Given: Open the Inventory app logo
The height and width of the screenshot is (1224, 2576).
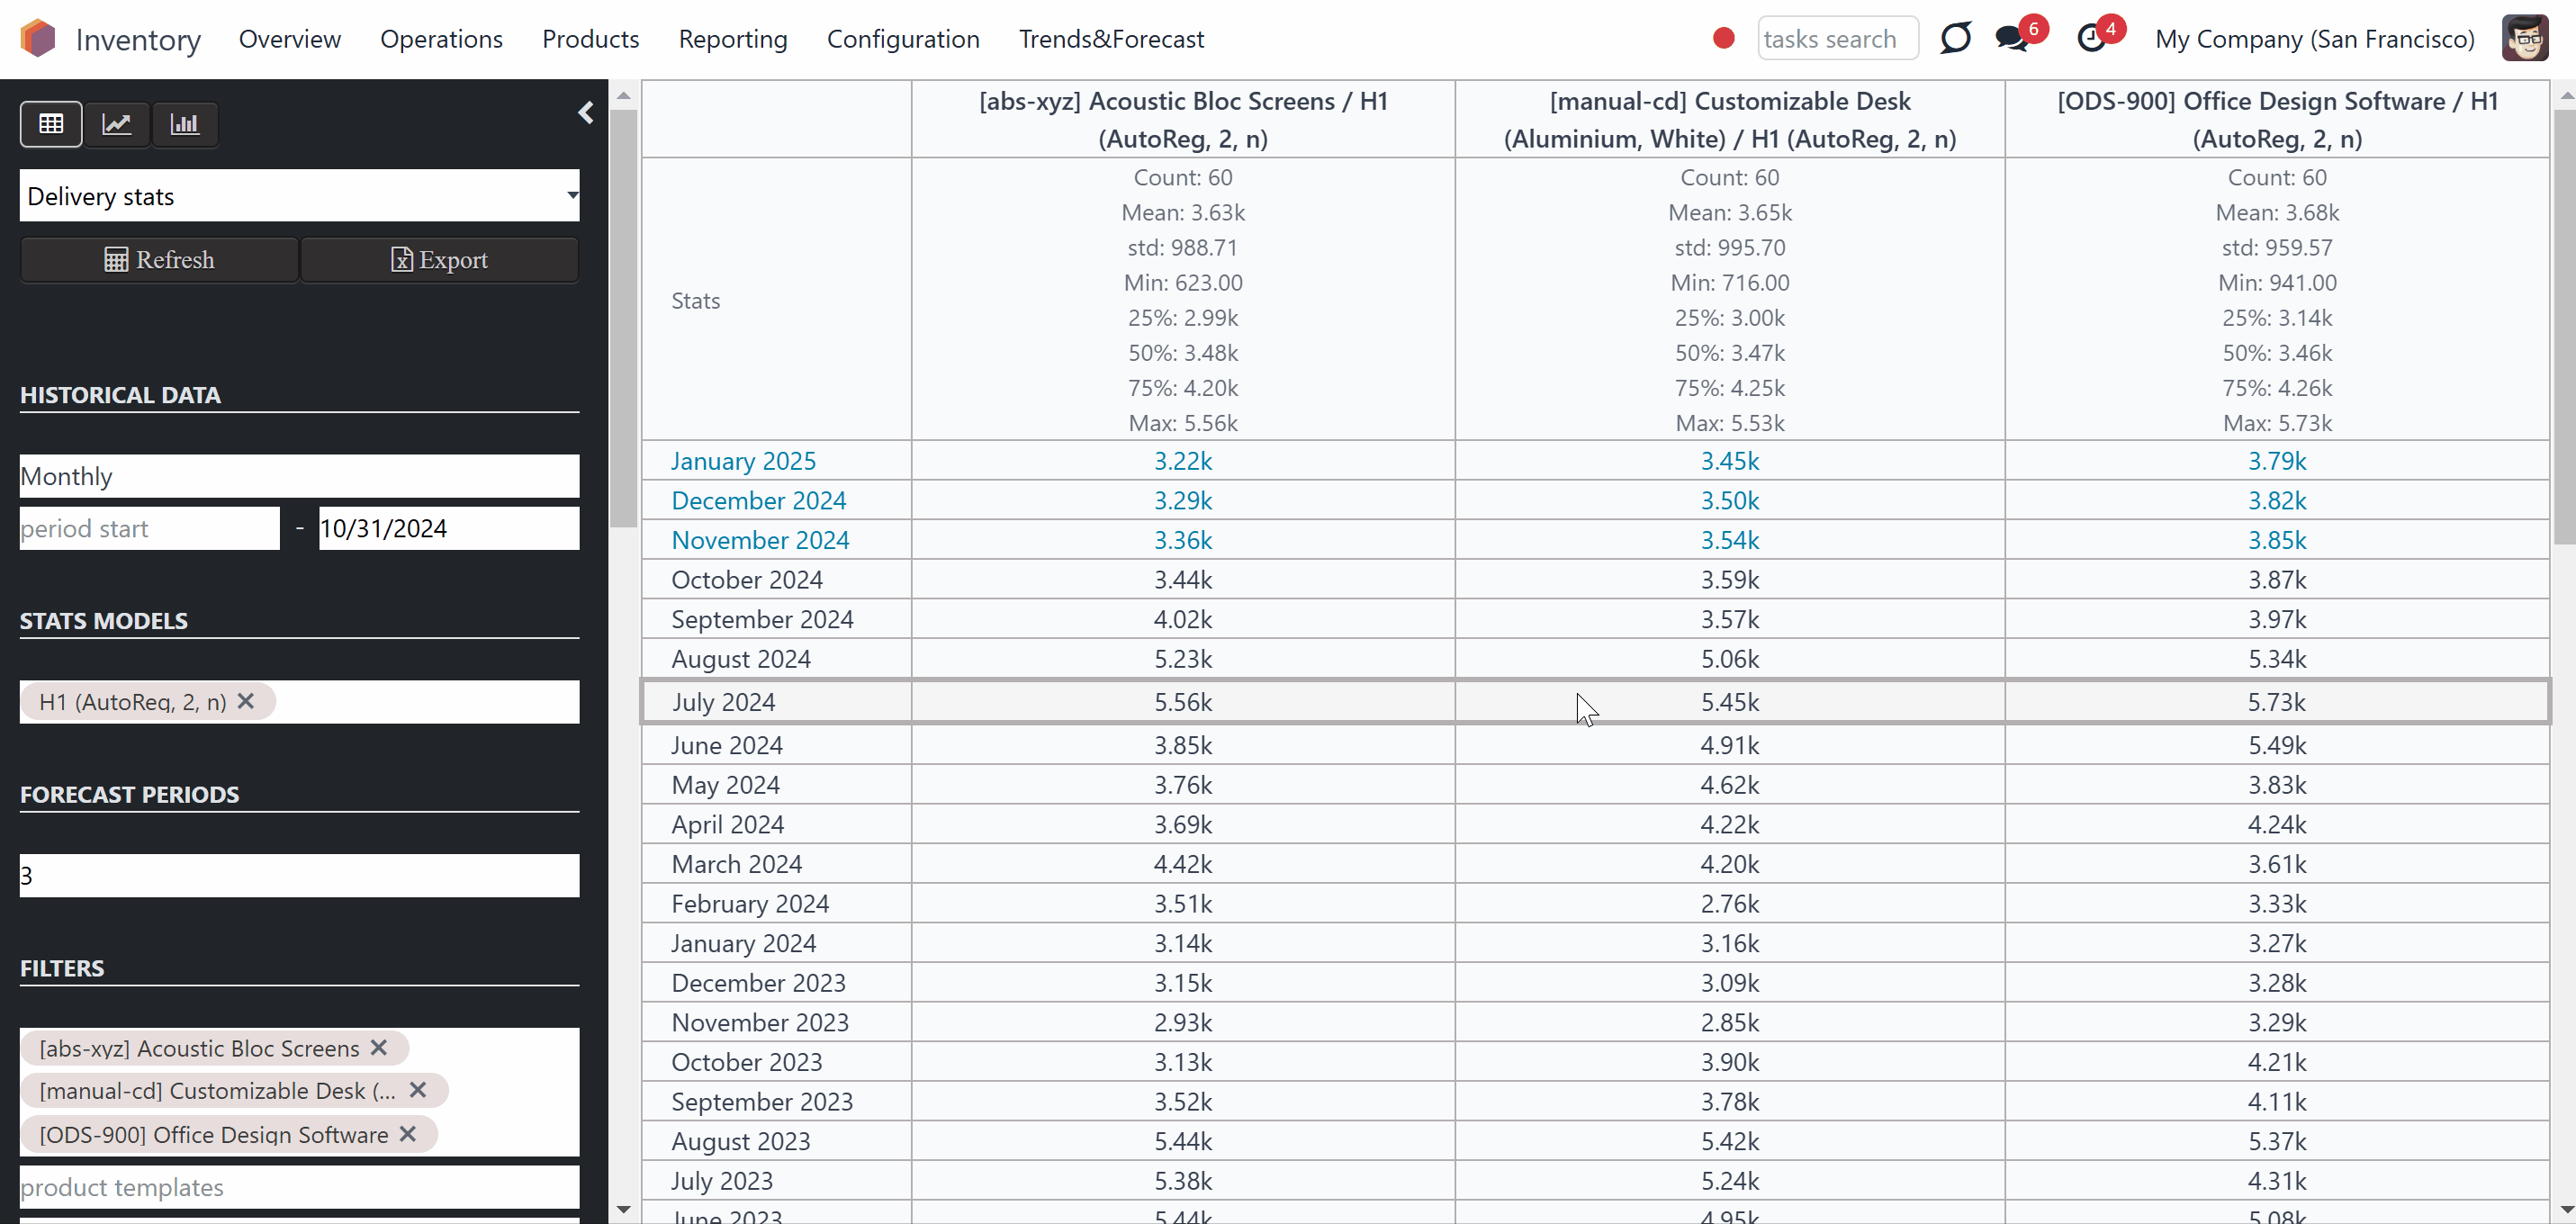Looking at the screenshot, I should point(38,39).
